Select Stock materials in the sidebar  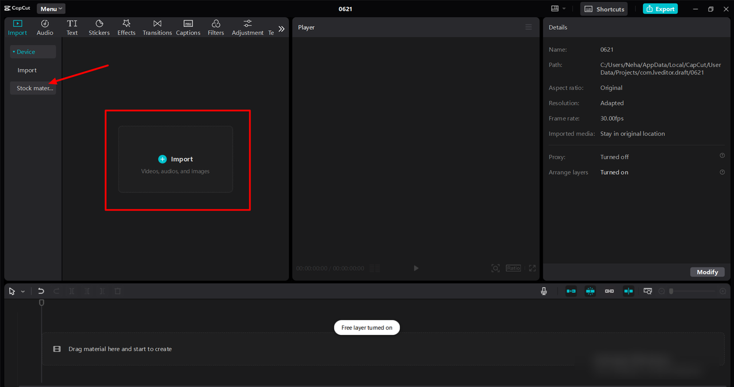(33, 88)
